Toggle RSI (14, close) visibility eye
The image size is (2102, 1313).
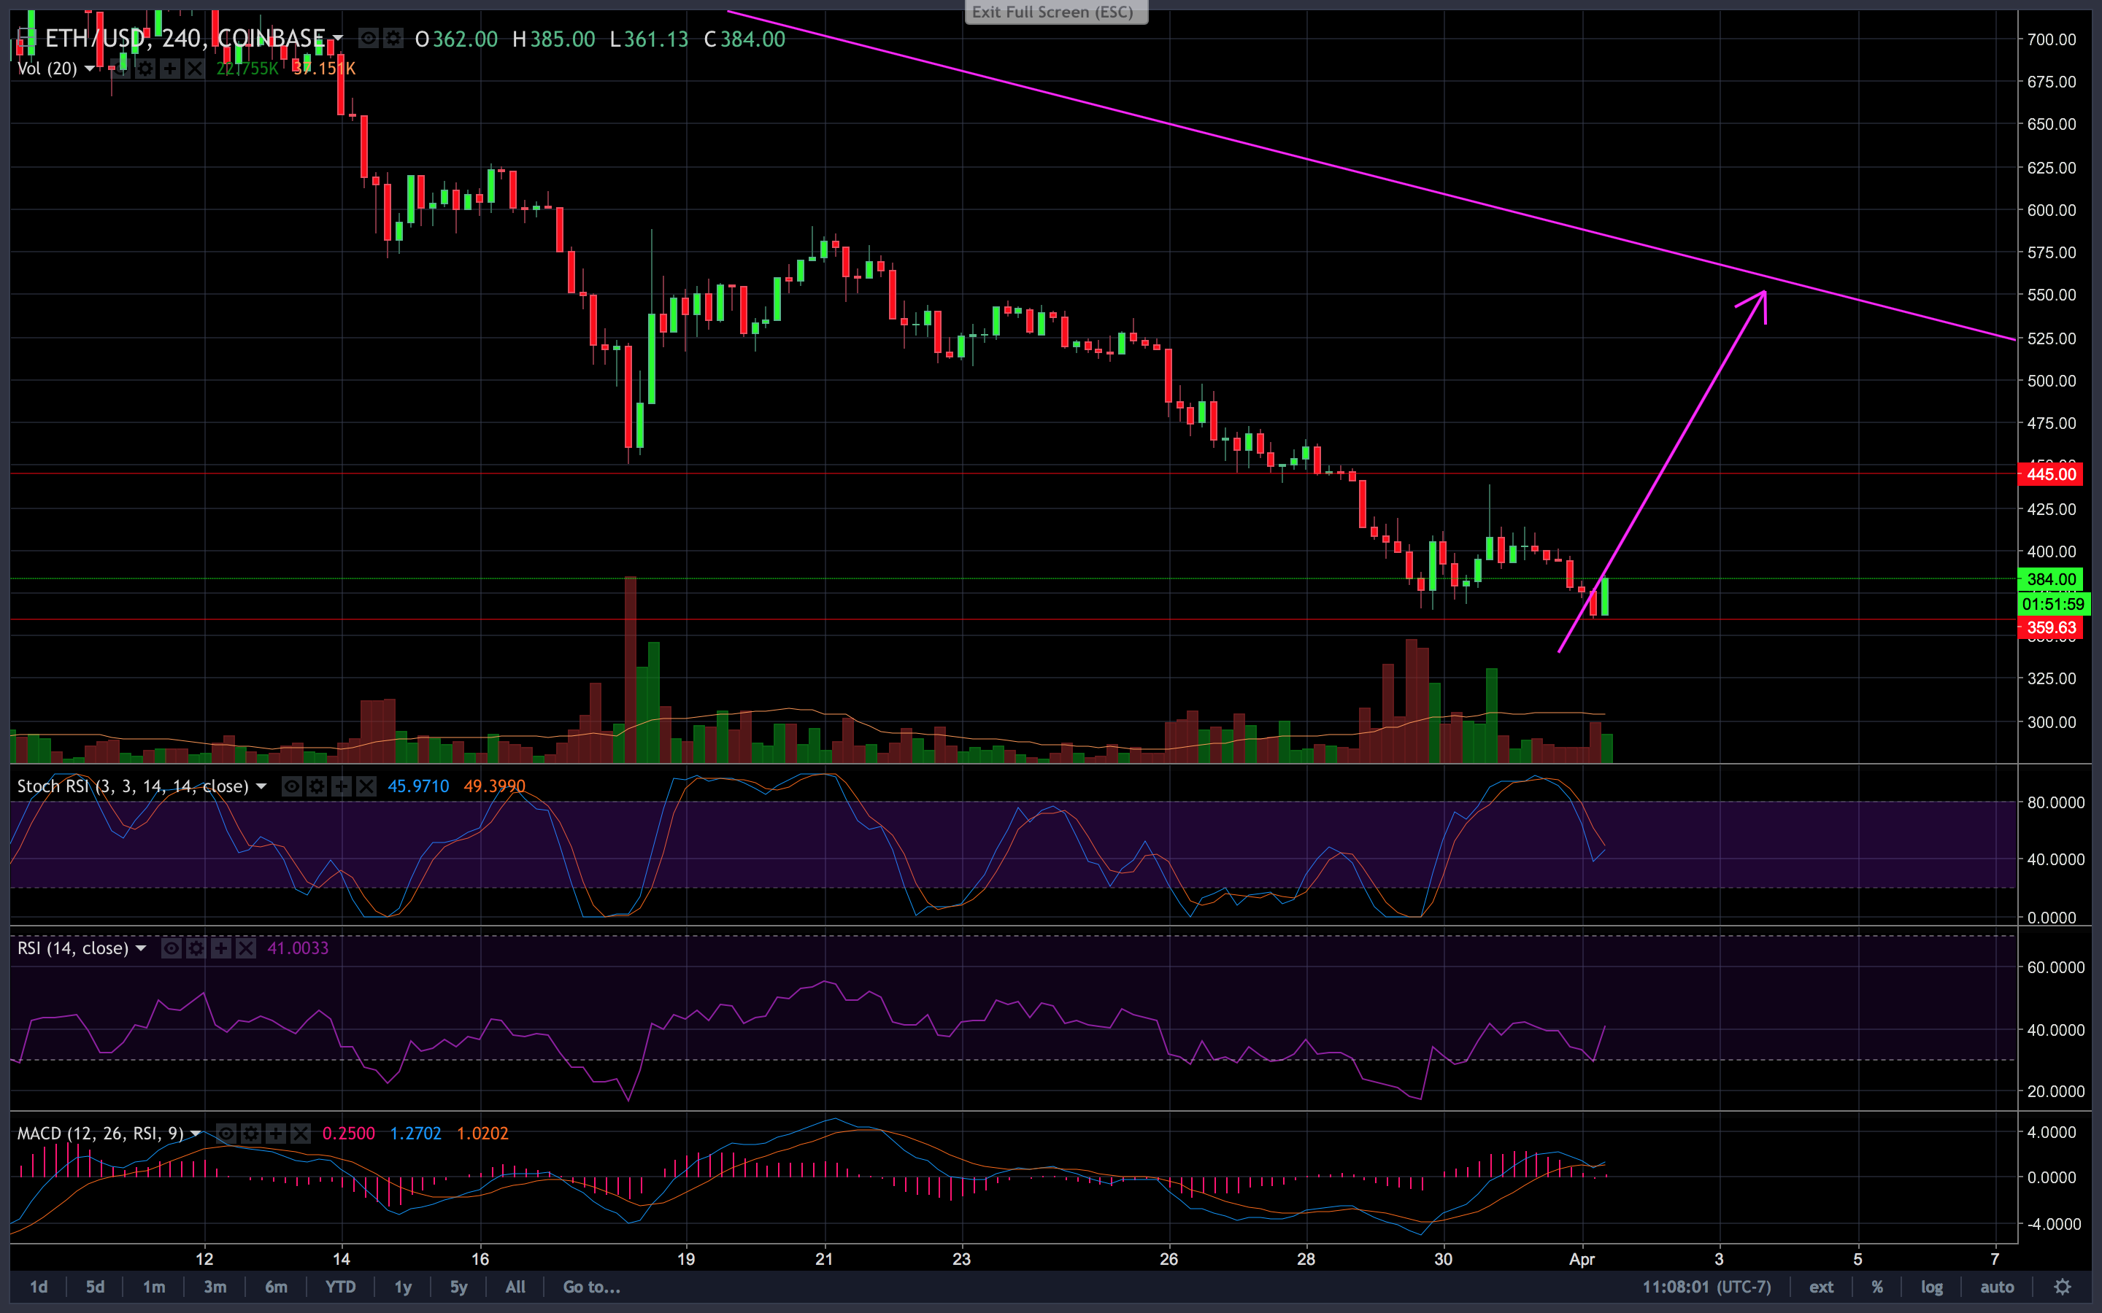171,948
